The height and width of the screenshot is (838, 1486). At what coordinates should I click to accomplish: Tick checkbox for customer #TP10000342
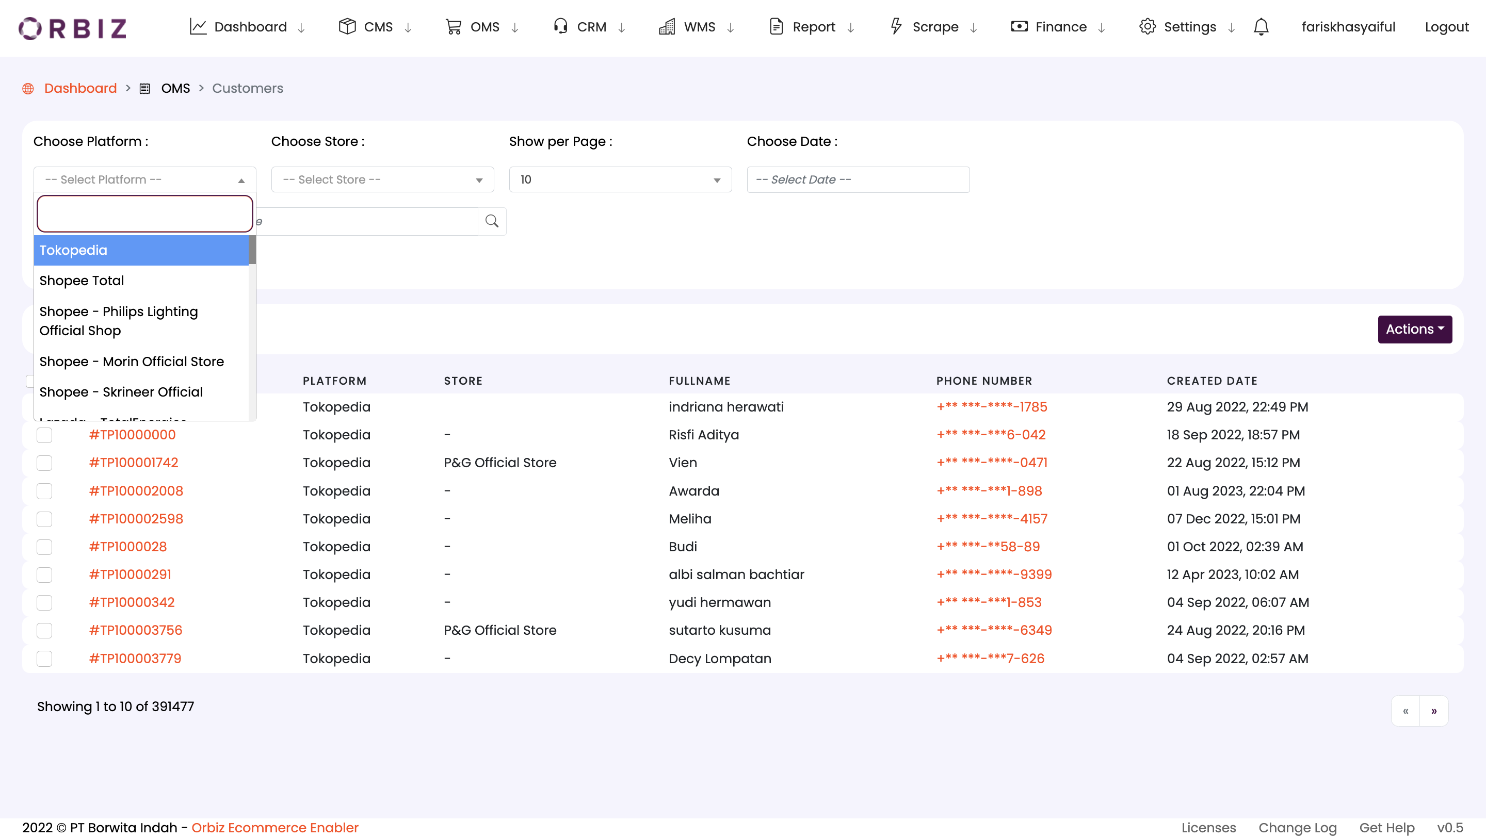point(44,603)
